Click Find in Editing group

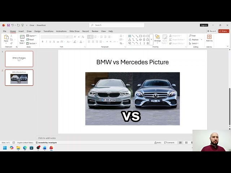pos(192,36)
